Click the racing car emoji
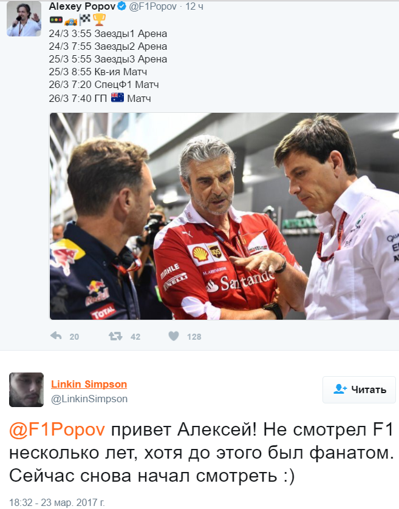Viewport: 399px width, 509px height. [x=71, y=21]
